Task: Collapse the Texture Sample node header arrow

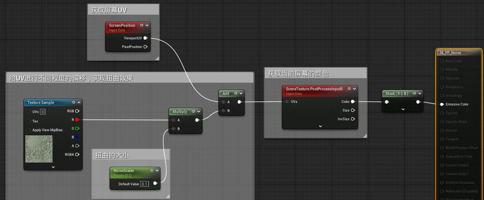Action: coord(79,102)
